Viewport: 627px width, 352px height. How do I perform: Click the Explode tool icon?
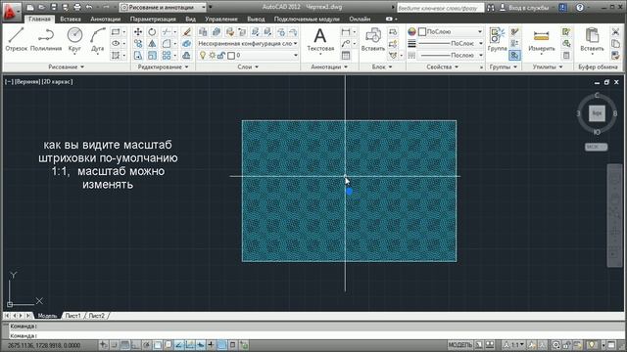point(186,43)
